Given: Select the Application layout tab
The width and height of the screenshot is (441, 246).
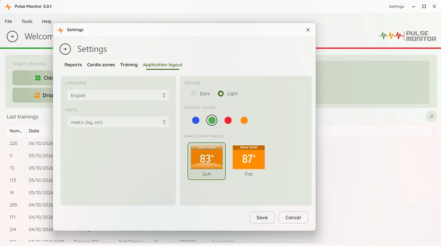Looking at the screenshot, I should pyautogui.click(x=162, y=65).
